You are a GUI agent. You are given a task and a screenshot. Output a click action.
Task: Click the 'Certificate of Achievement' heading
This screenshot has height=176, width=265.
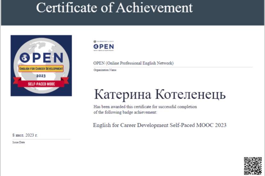click(115, 8)
